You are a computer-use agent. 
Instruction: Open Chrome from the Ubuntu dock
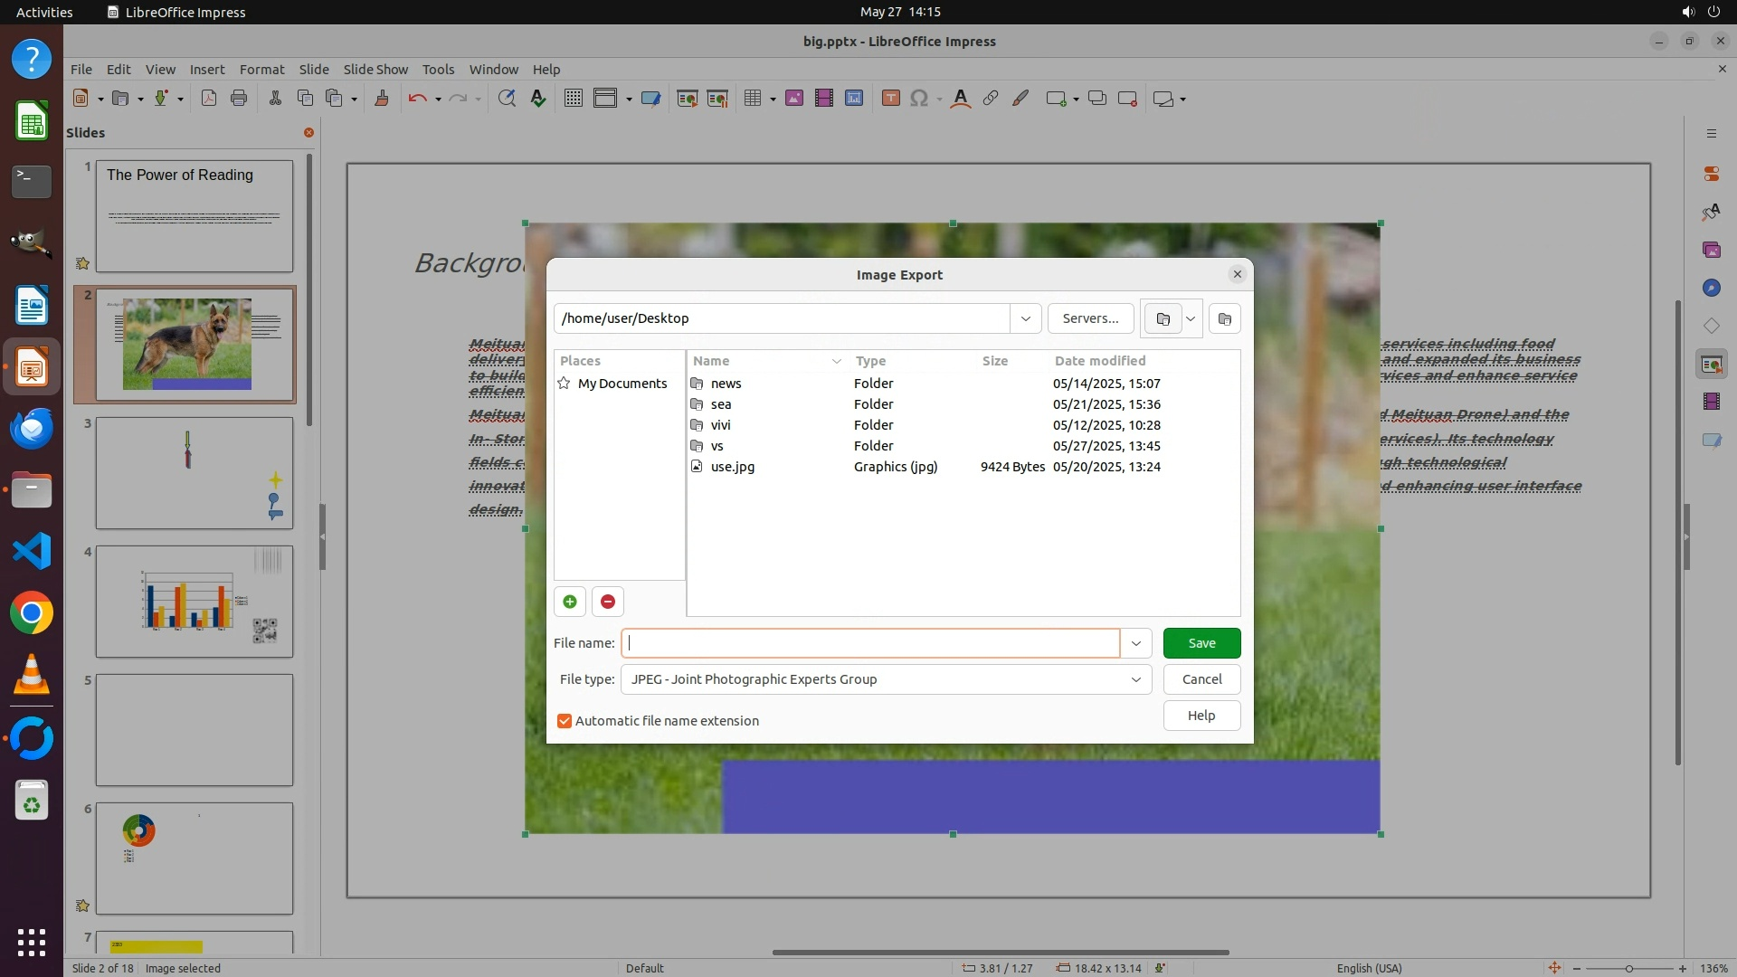[x=32, y=613]
